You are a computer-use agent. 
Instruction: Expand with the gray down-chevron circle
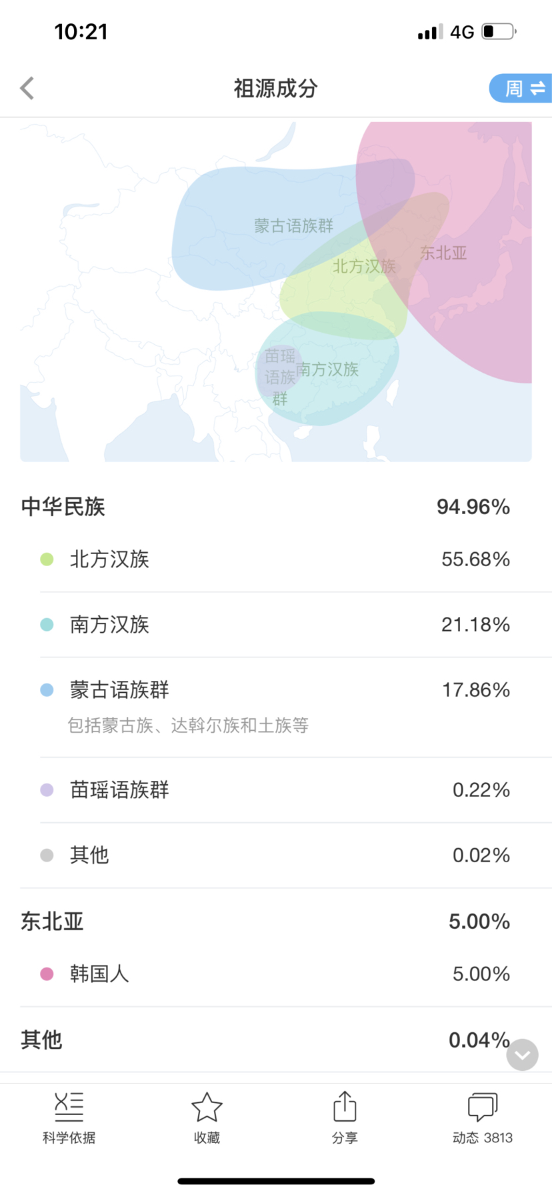coord(522,1055)
